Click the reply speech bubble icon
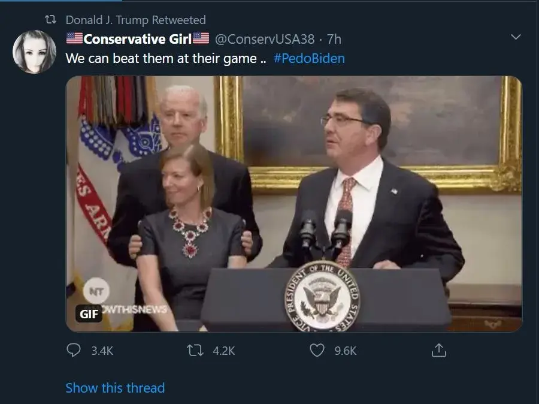Image resolution: width=539 pixels, height=404 pixels. [74, 350]
